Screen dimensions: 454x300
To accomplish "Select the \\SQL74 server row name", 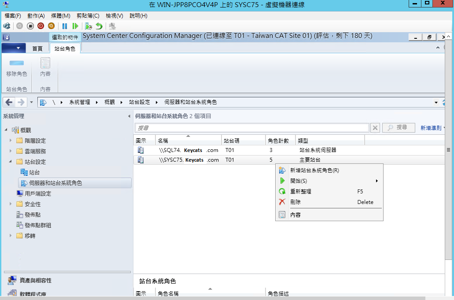I will click(x=188, y=150).
